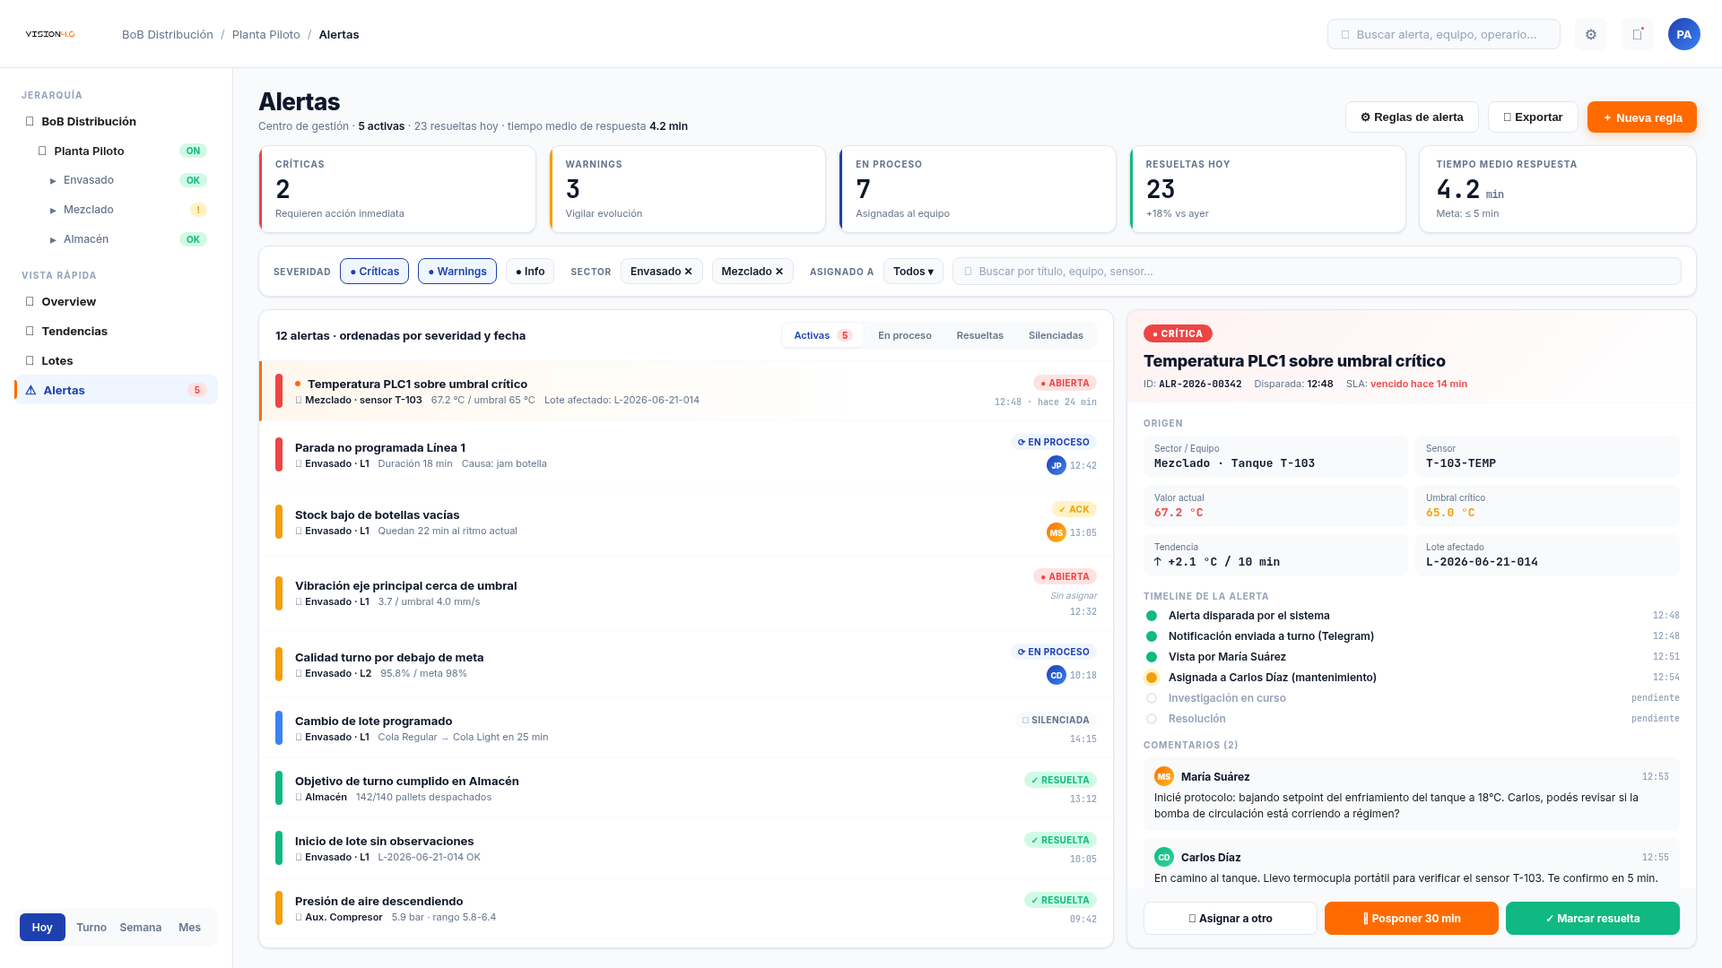
Task: Switch to the Resueltas tab
Action: click(x=979, y=335)
